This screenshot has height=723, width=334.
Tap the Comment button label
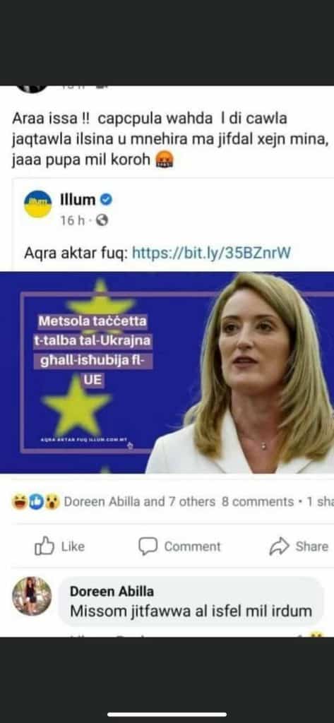coord(192,547)
